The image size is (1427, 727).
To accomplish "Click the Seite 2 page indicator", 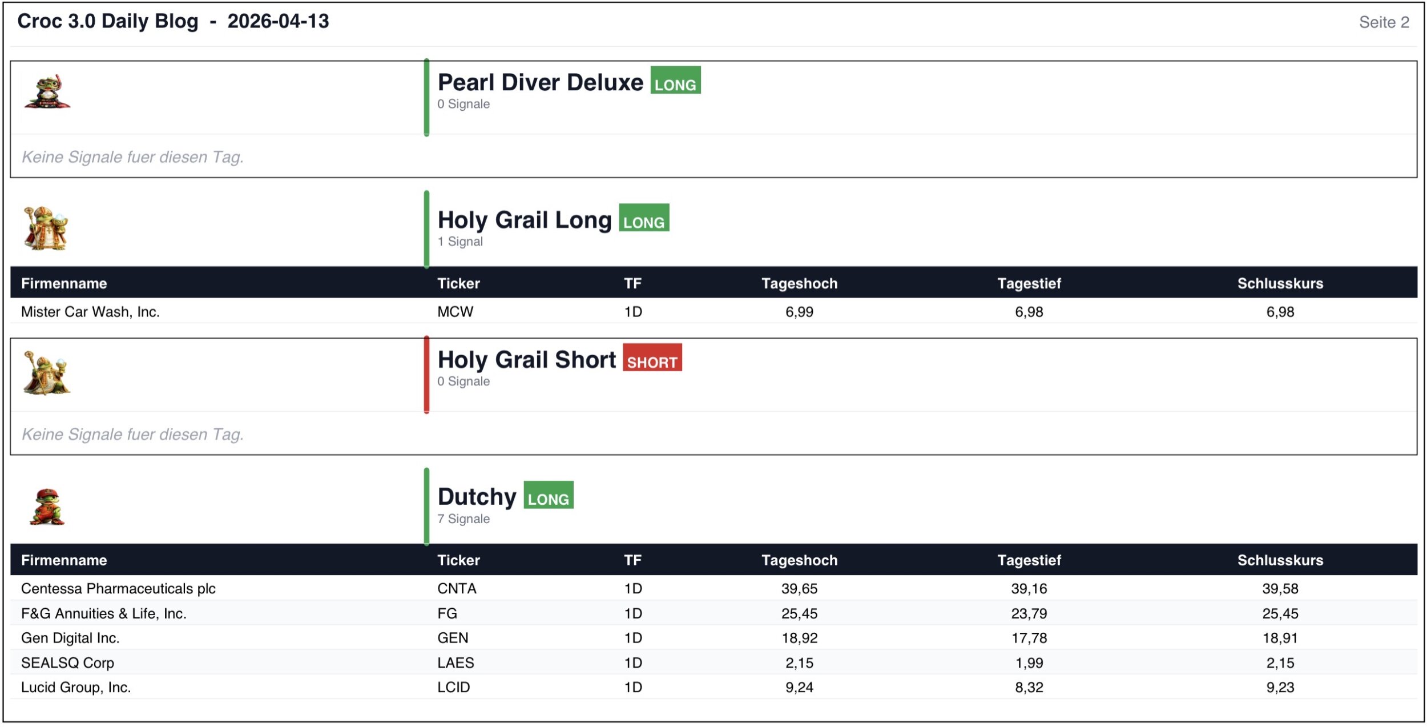I will 1384,22.
